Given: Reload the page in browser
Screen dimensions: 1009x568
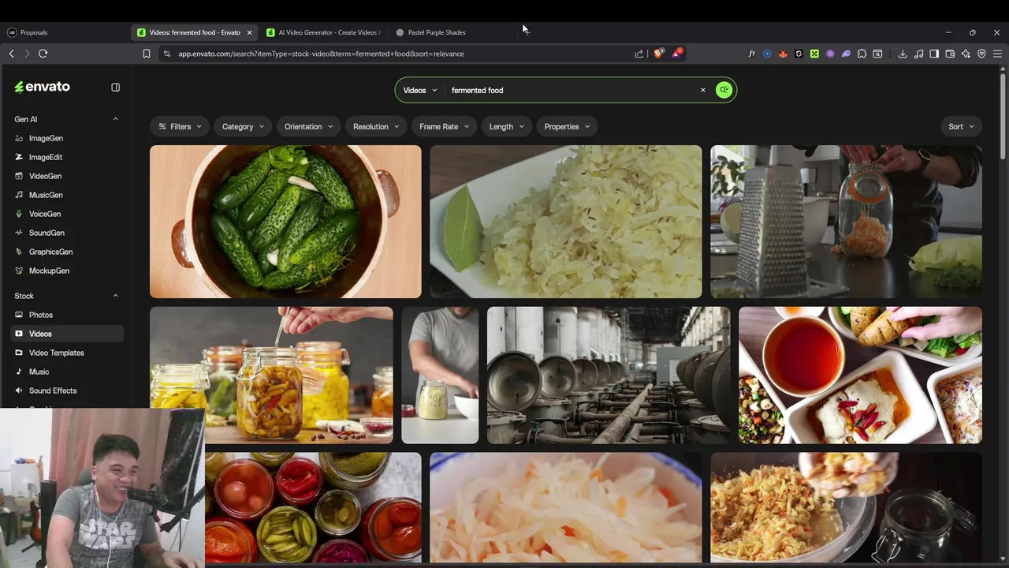Looking at the screenshot, I should [43, 54].
